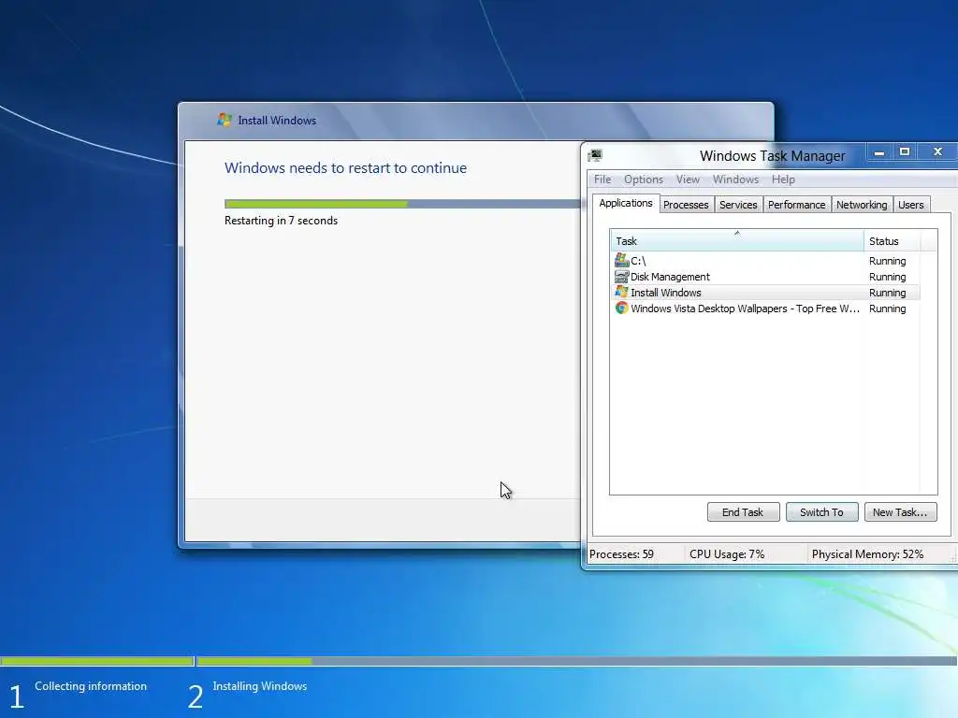The width and height of the screenshot is (958, 718).
Task: Click the Processes: 59 status entry
Action: point(621,554)
